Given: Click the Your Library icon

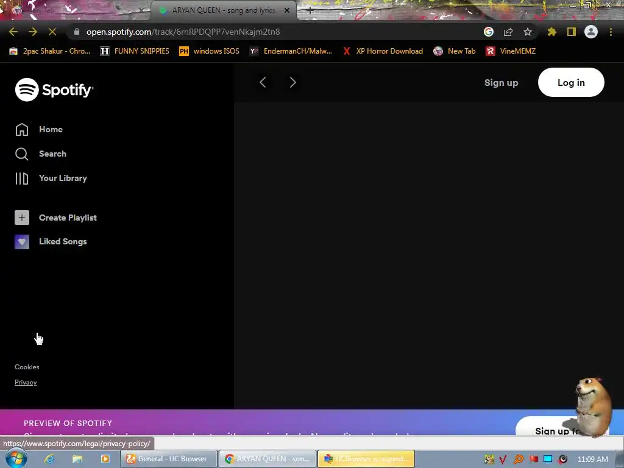Looking at the screenshot, I should point(22,179).
